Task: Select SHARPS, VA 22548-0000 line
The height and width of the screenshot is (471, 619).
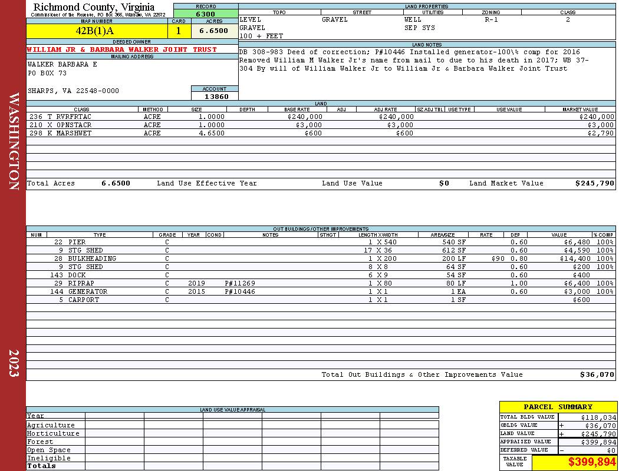Action: (73, 91)
